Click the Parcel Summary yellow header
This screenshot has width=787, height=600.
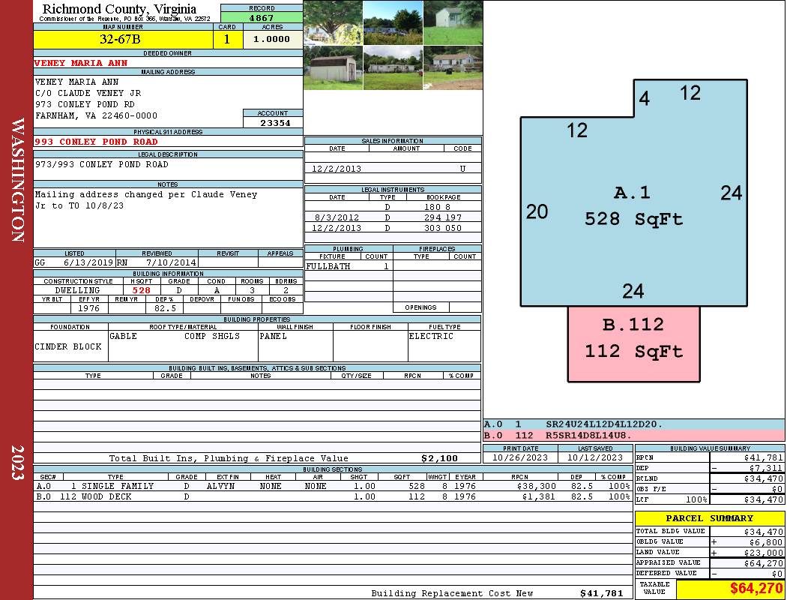pos(709,518)
